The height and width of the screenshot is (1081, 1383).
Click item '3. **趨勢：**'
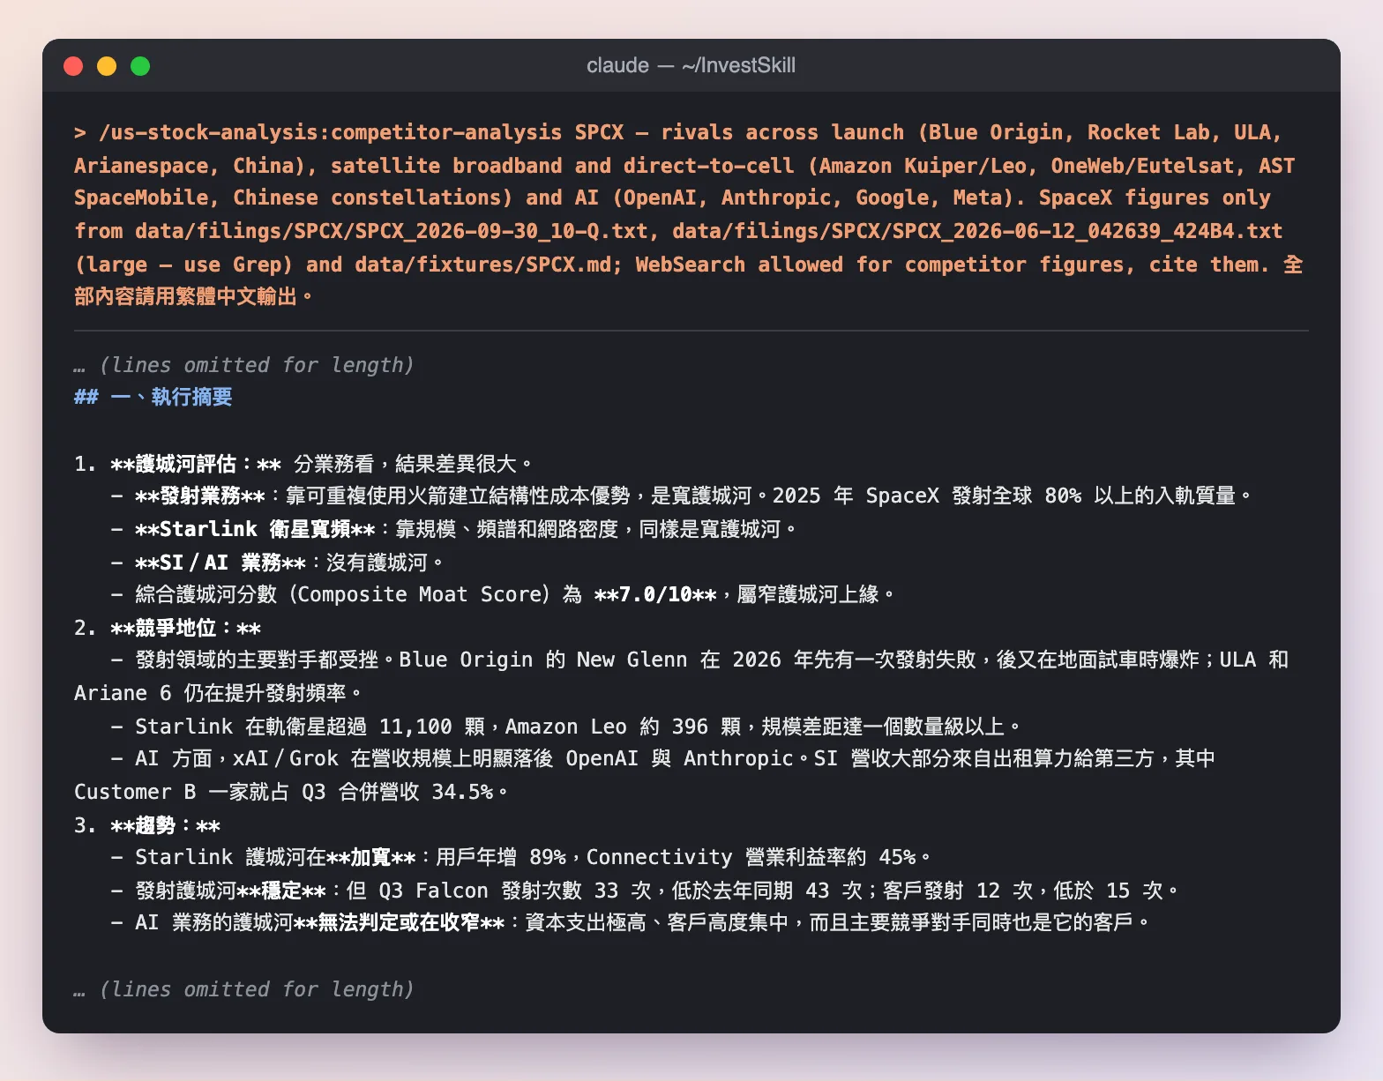pos(147,825)
